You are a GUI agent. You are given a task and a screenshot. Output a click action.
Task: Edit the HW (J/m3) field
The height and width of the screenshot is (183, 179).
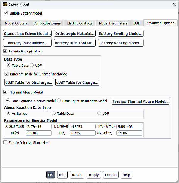129,127
